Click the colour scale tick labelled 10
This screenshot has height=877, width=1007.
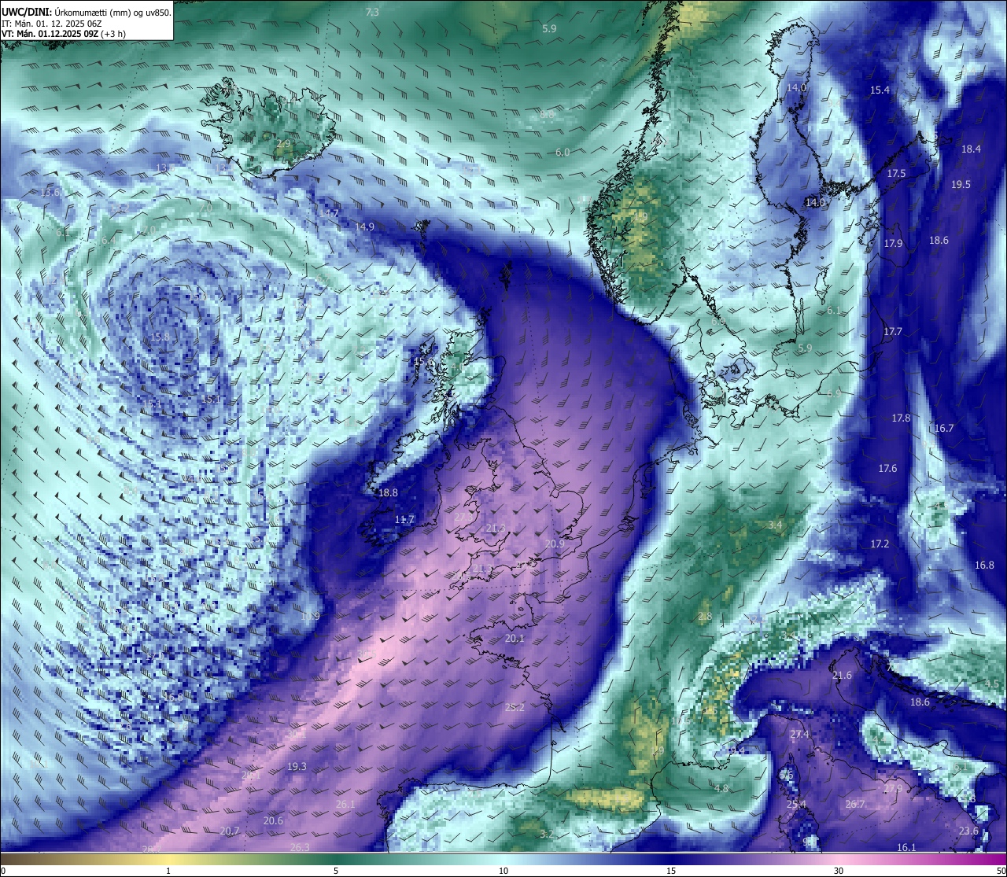pos(503,871)
